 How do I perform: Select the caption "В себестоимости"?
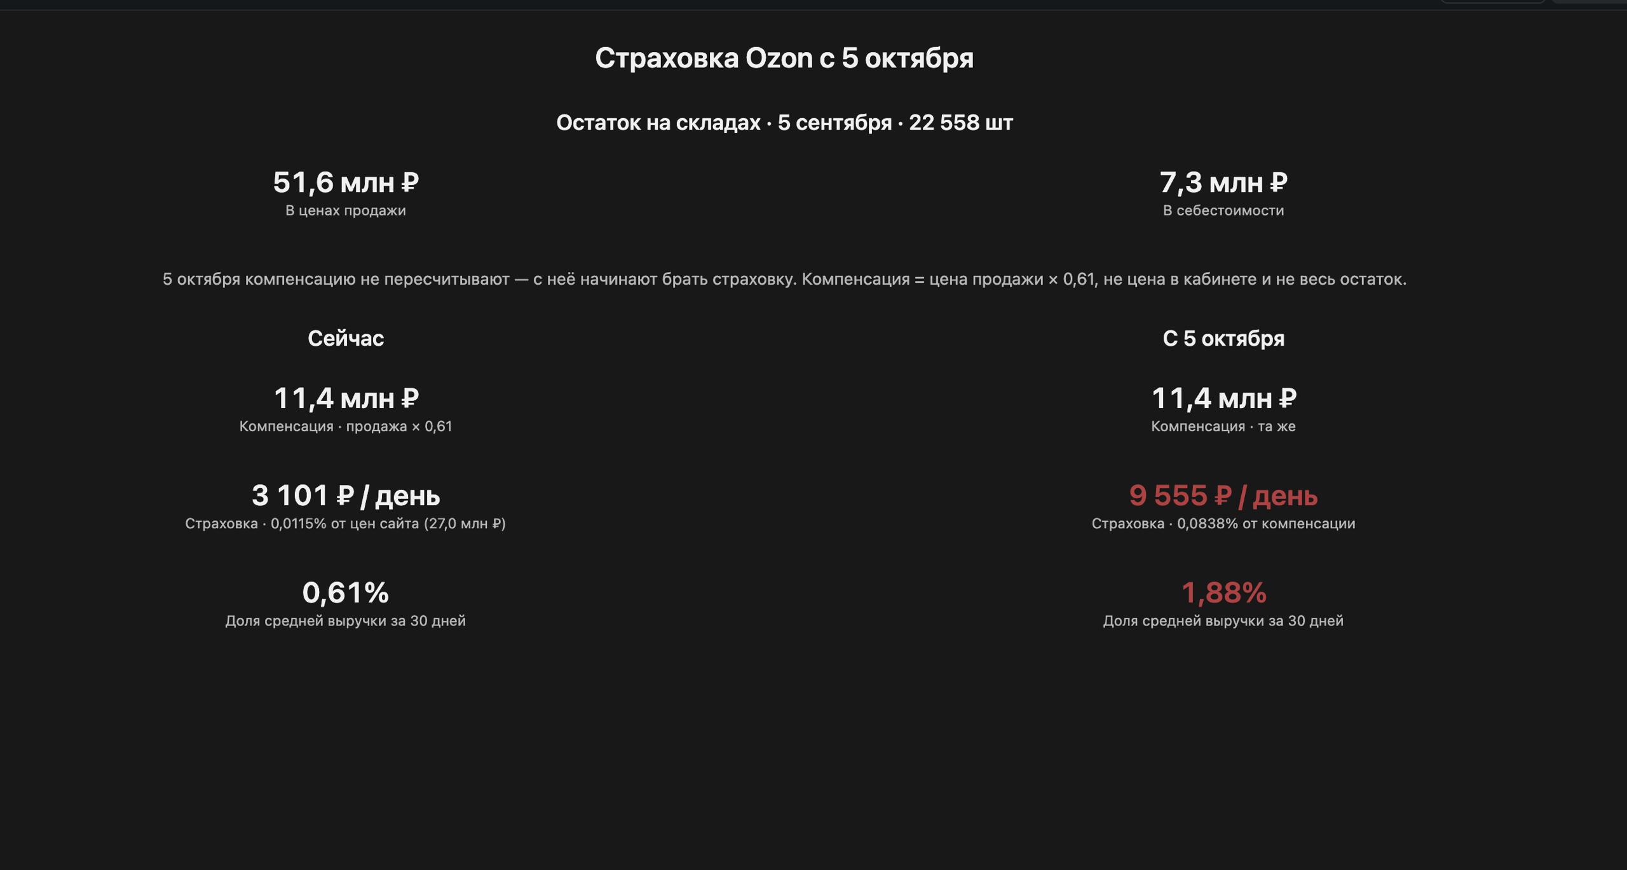tap(1223, 210)
